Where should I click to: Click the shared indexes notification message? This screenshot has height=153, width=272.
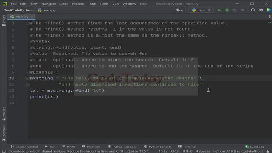[x=78, y=151]
